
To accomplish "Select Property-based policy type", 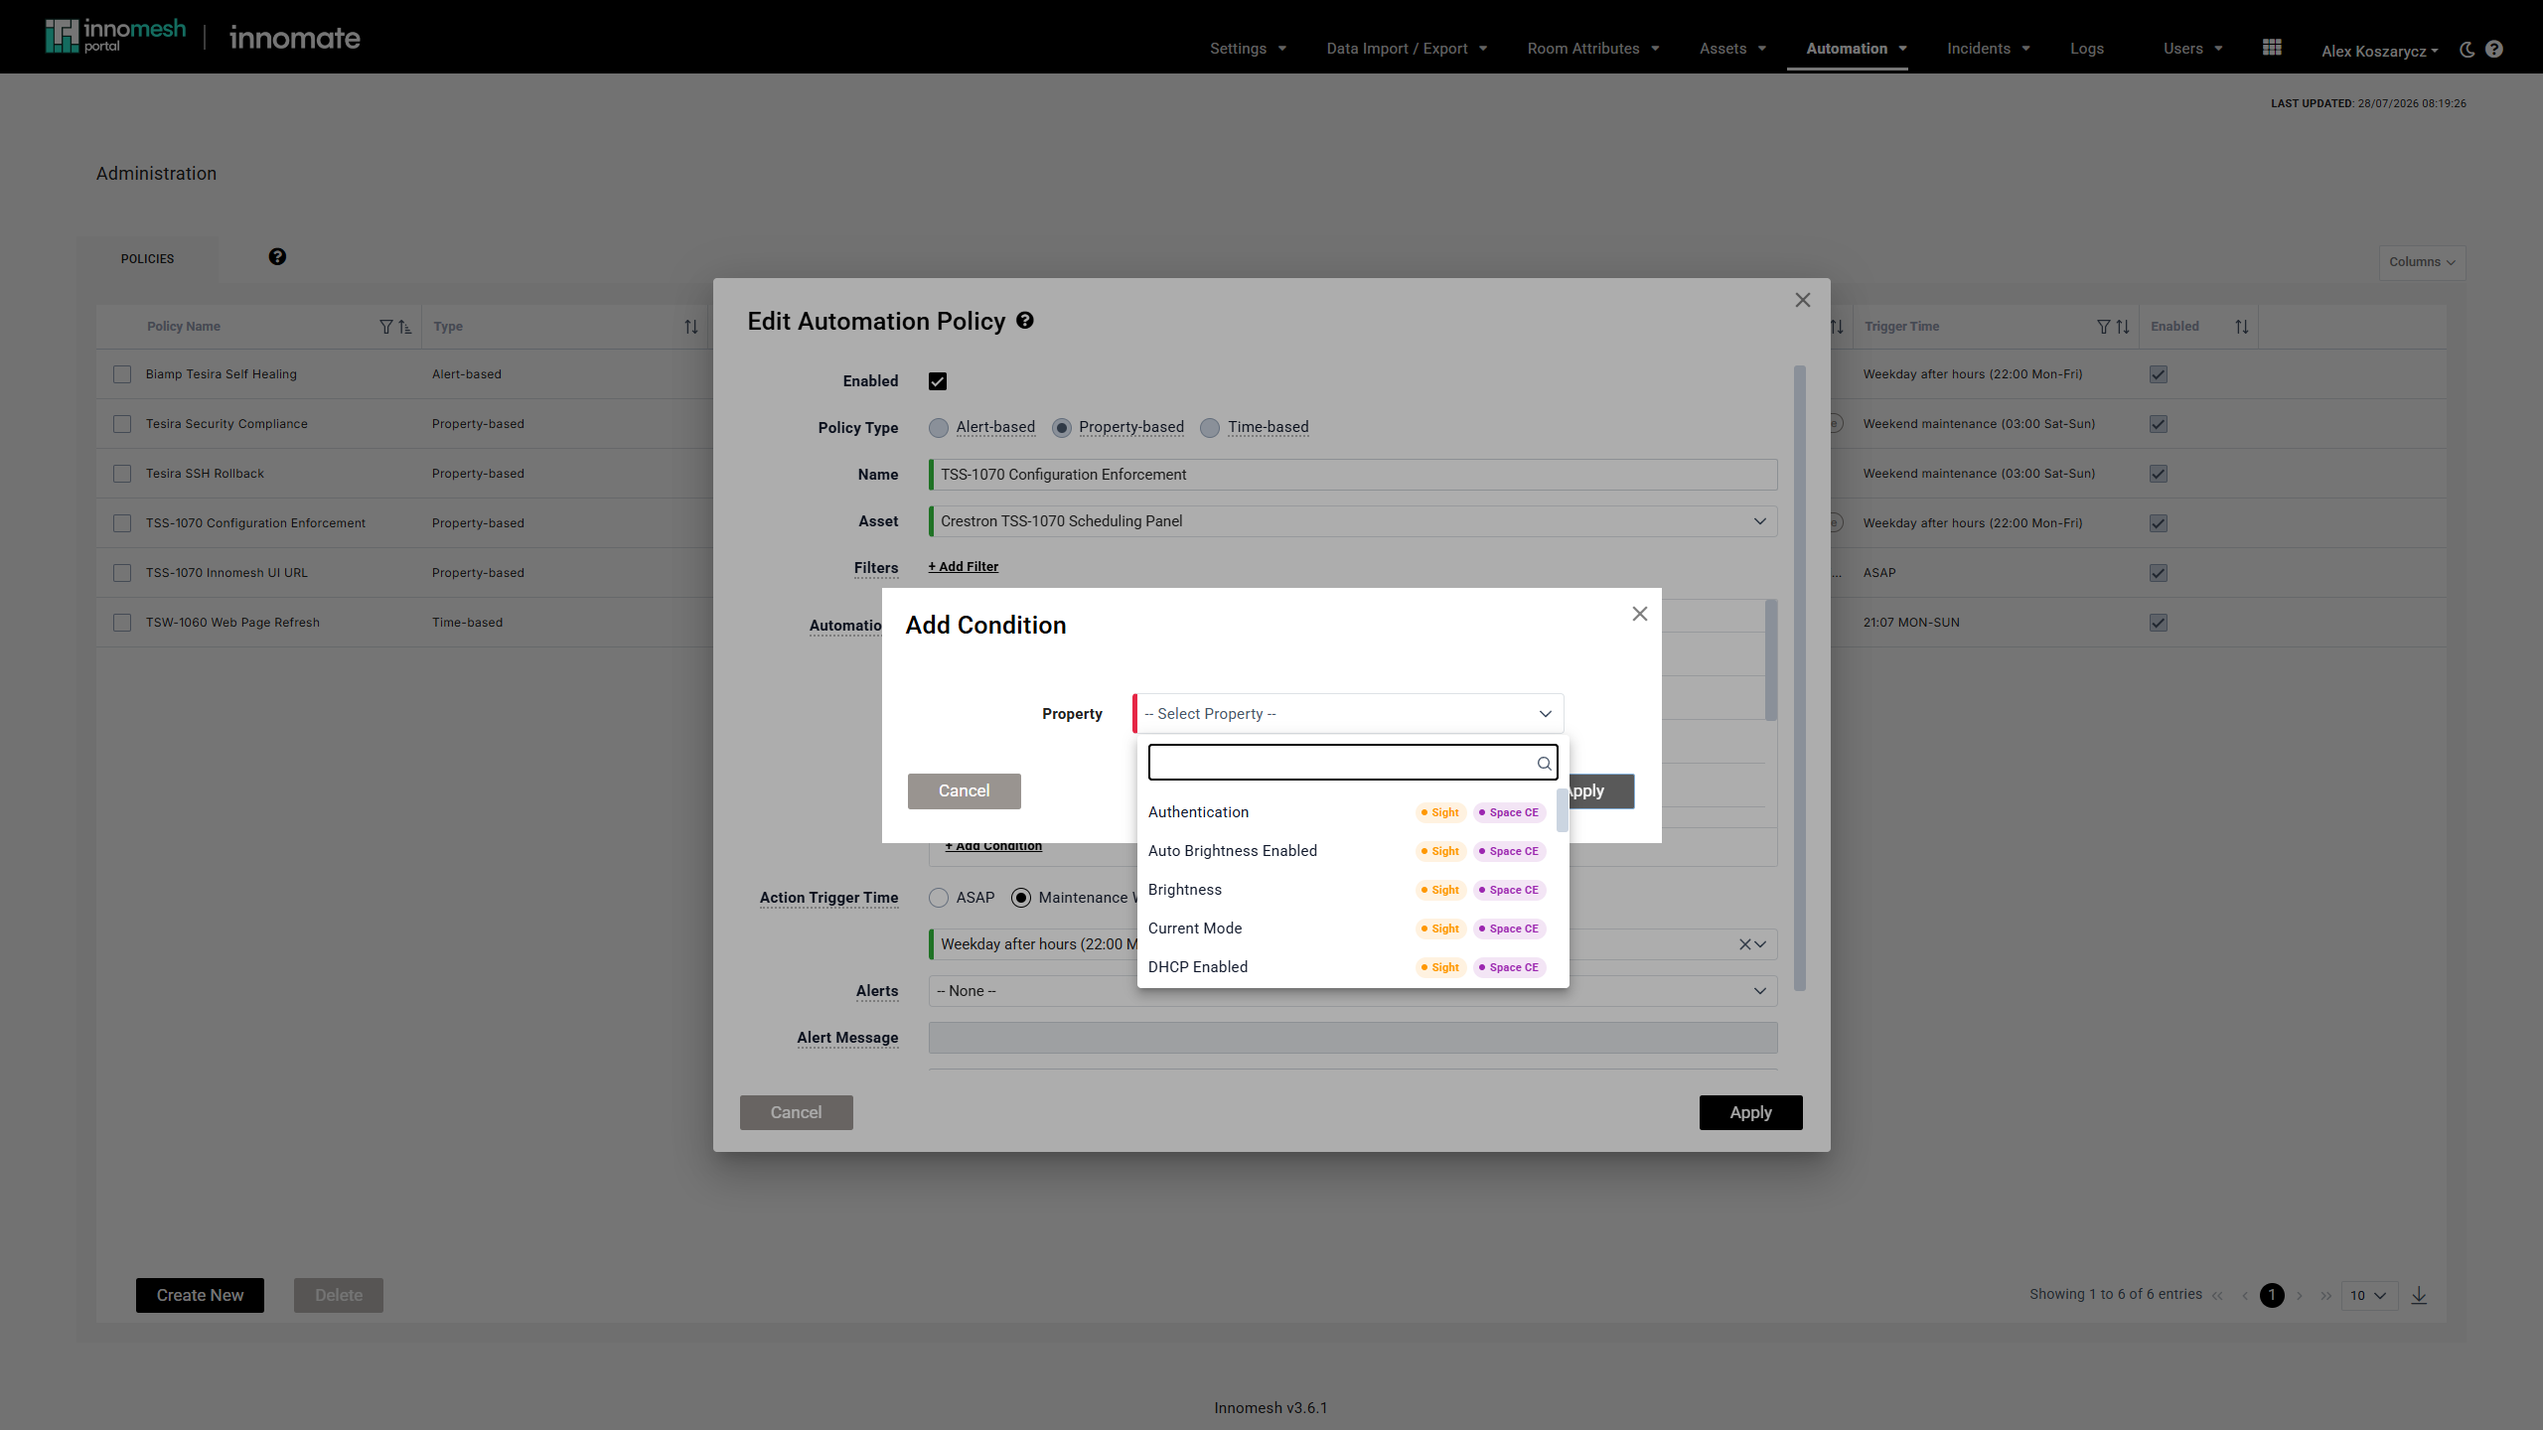I will 1062,428.
